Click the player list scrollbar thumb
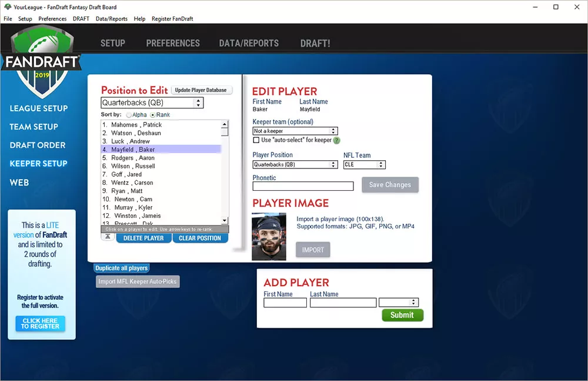Image resolution: width=588 pixels, height=381 pixels. coord(225,132)
